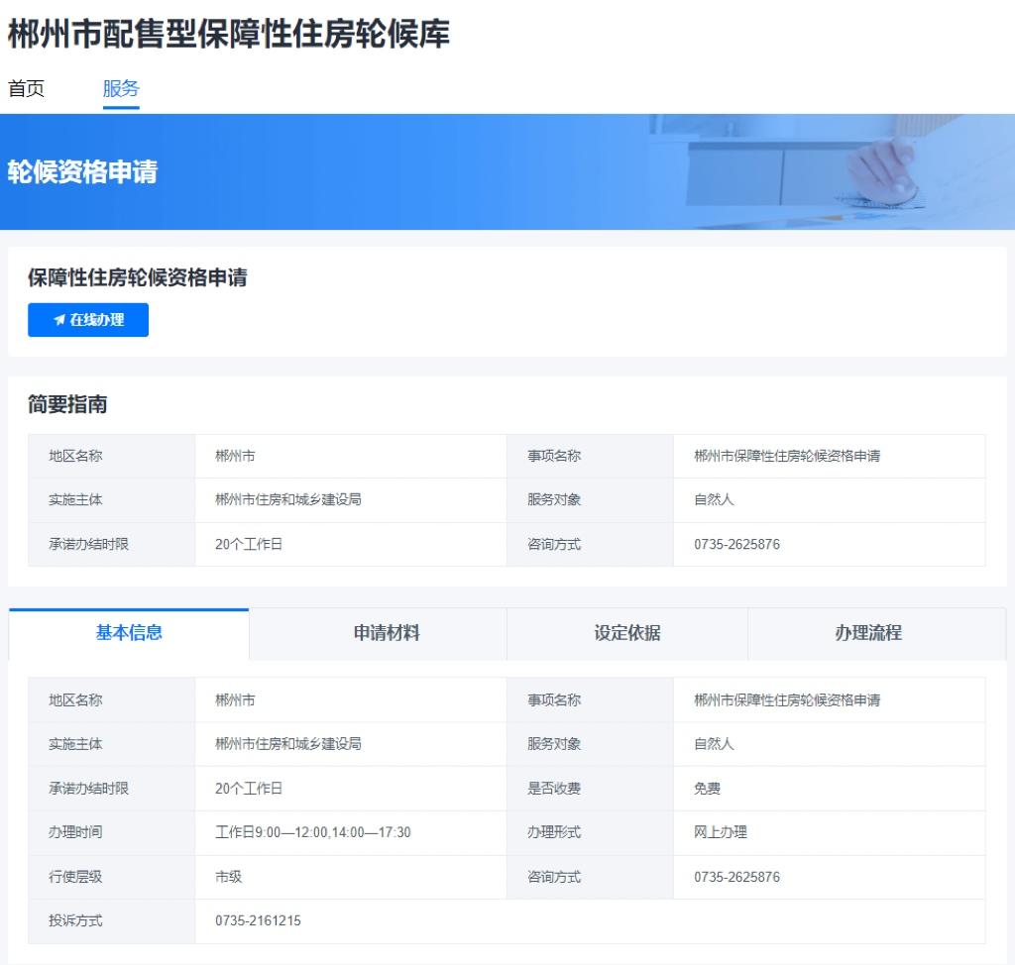The image size is (1015, 965).
Task: Click the 免费 value
Action: tap(707, 789)
